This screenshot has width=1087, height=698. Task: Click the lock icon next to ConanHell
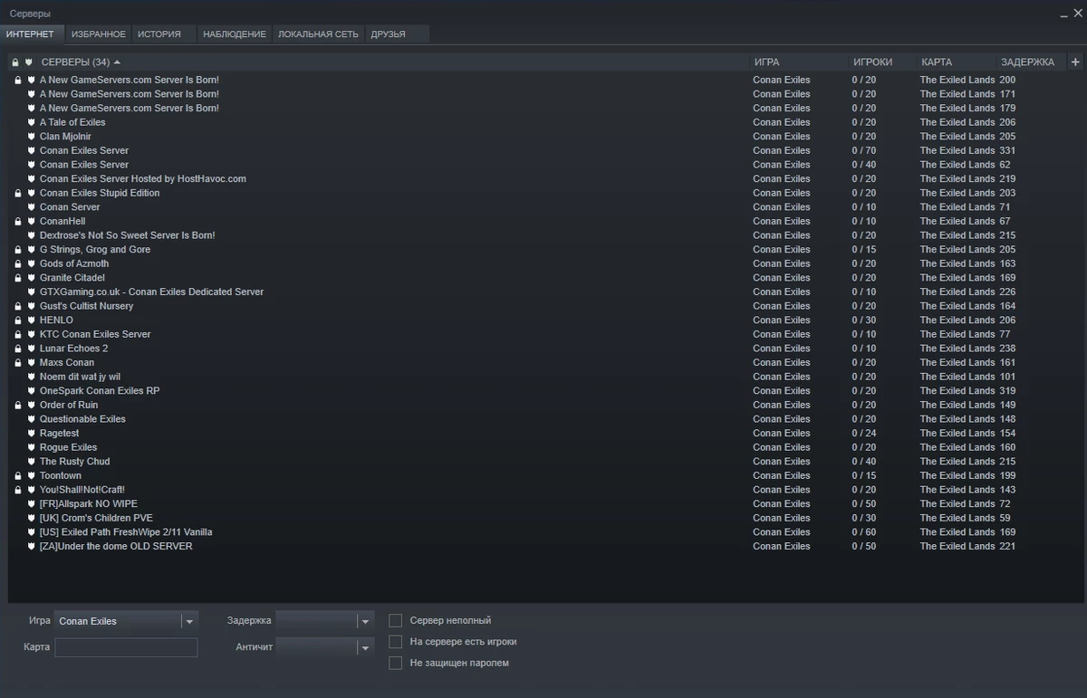(x=17, y=221)
